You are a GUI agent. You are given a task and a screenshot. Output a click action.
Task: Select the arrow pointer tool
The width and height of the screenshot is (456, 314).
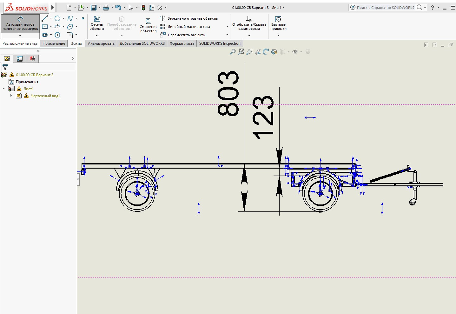click(131, 8)
